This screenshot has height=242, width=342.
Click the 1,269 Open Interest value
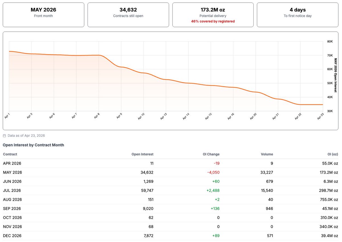(x=149, y=181)
